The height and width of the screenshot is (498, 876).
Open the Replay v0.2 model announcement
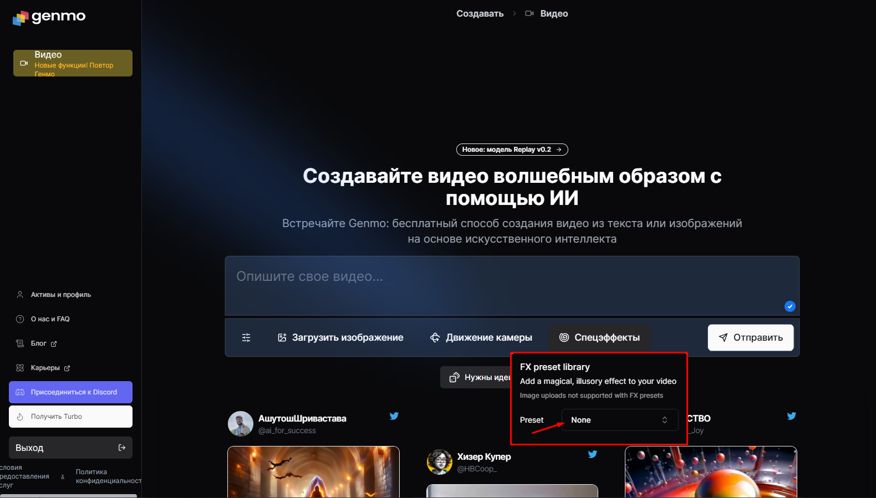click(x=512, y=150)
